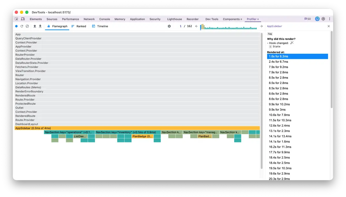Click the commit number input field
This screenshot has width=346, height=197.
[180, 26]
